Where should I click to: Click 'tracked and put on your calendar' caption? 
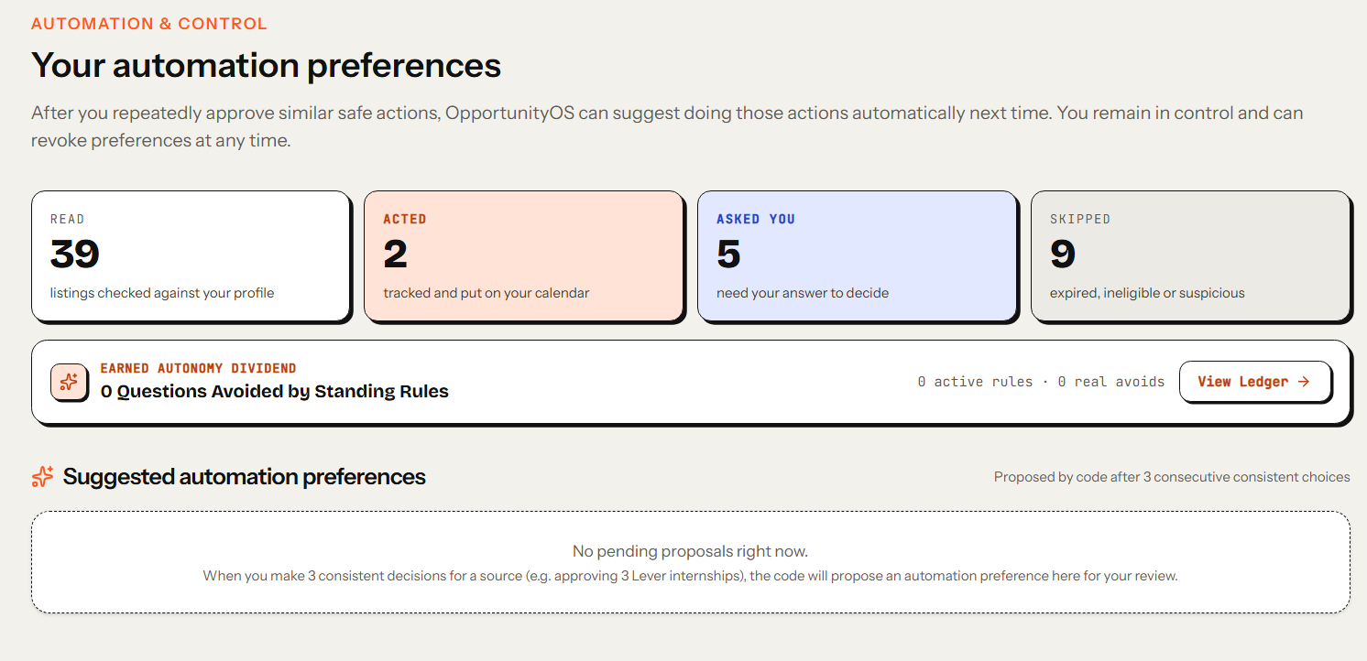pos(487,293)
